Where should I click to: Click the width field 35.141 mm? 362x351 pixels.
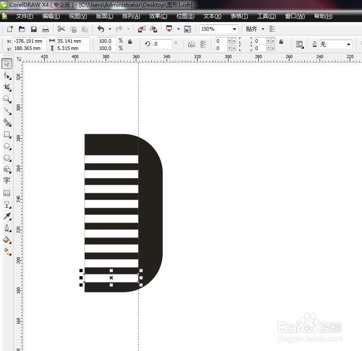[x=73, y=41]
